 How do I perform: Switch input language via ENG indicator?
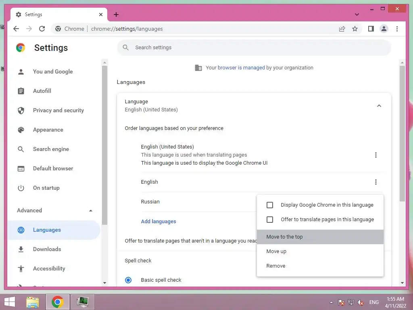374,302
